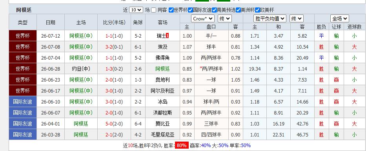Open 赞比亚 team link
This screenshot has height=151, width=366.
(163, 124)
